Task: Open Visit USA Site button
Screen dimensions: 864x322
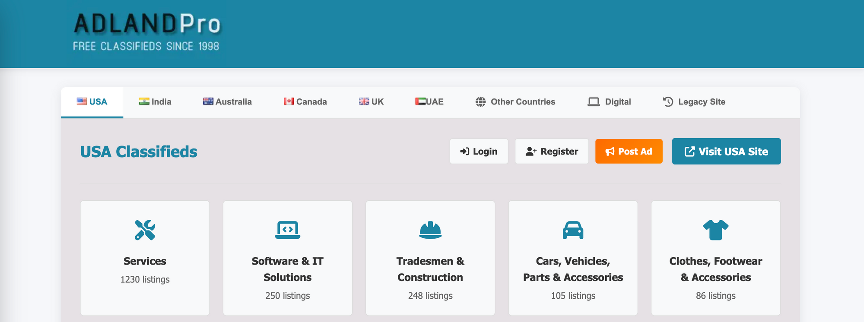Action: (726, 152)
